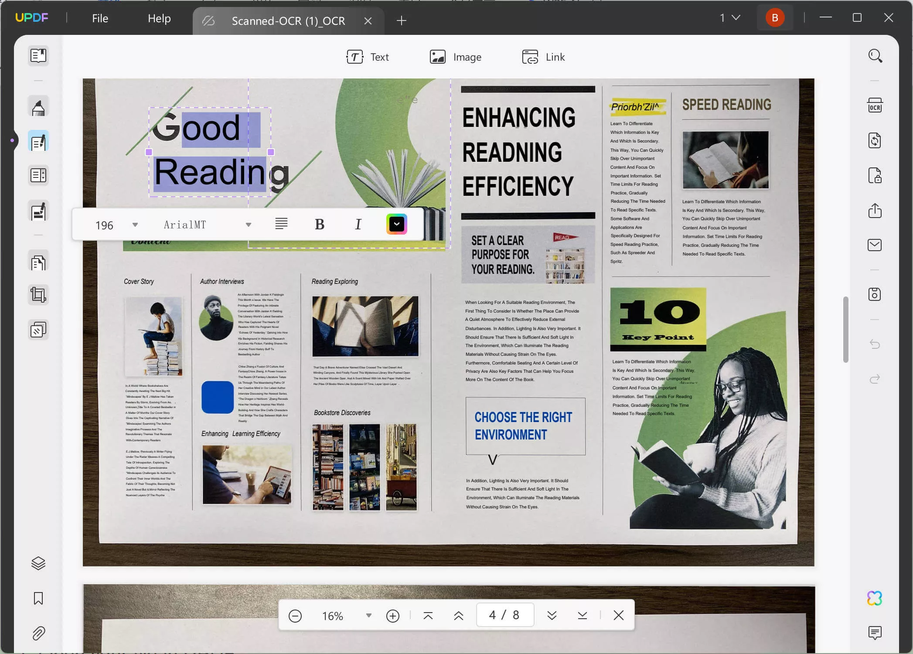This screenshot has height=654, width=913.
Task: Open the Attachments paperclip icon
Action: [x=38, y=633]
